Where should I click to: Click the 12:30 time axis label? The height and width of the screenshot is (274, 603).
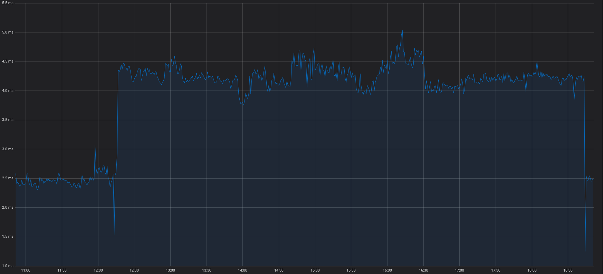click(x=134, y=270)
